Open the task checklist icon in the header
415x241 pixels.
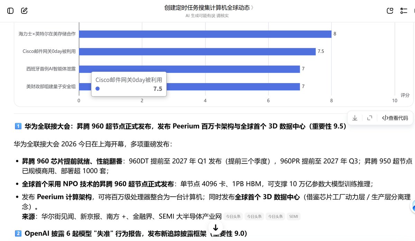click(404, 11)
